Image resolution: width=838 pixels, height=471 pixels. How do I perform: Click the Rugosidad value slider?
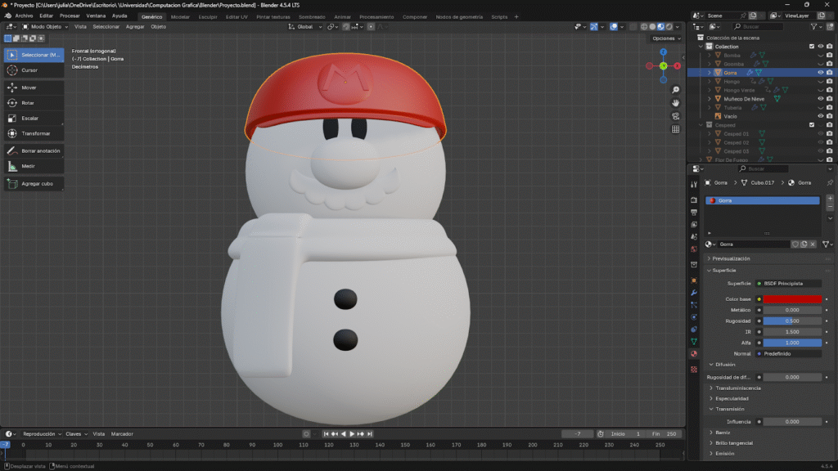tap(792, 321)
